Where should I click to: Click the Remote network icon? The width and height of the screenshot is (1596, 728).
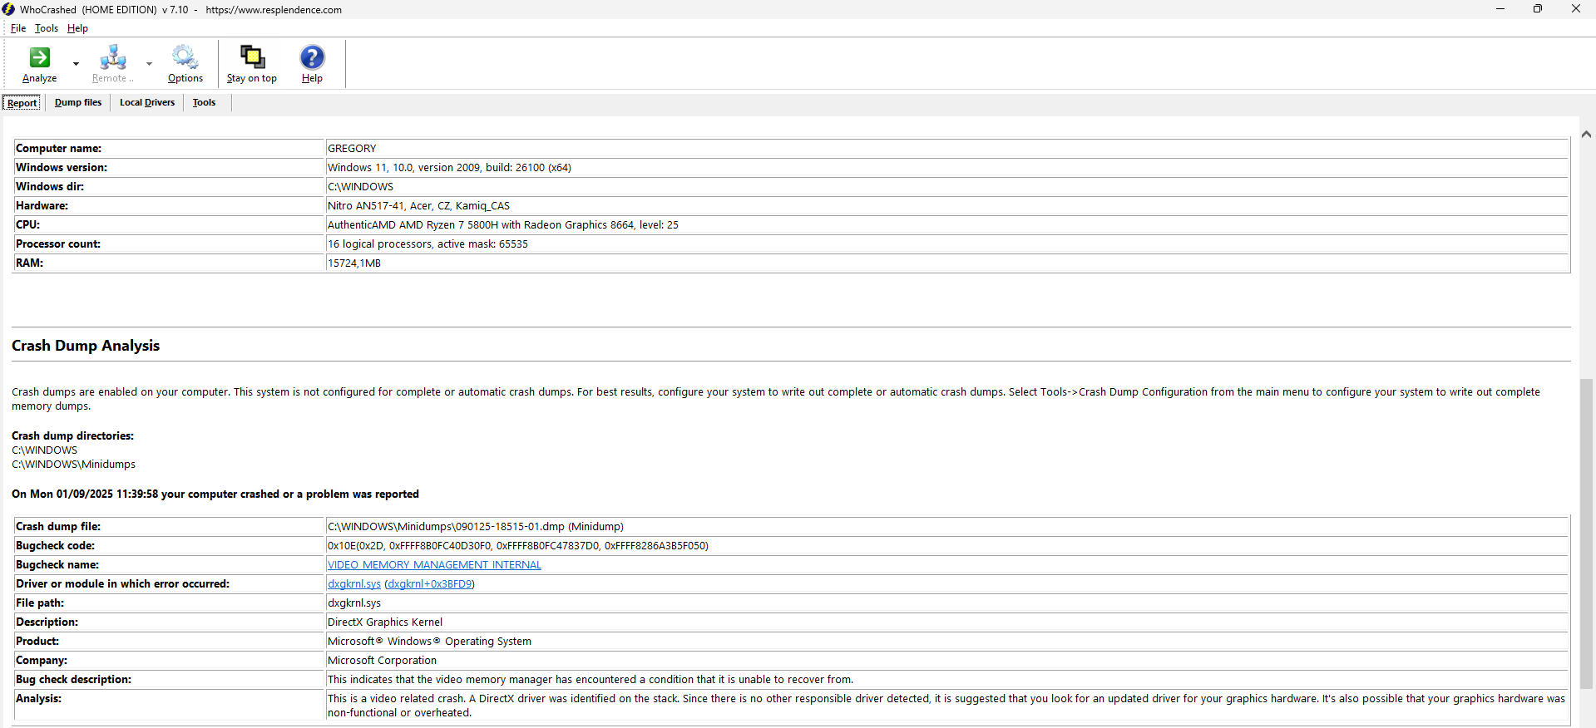point(113,57)
